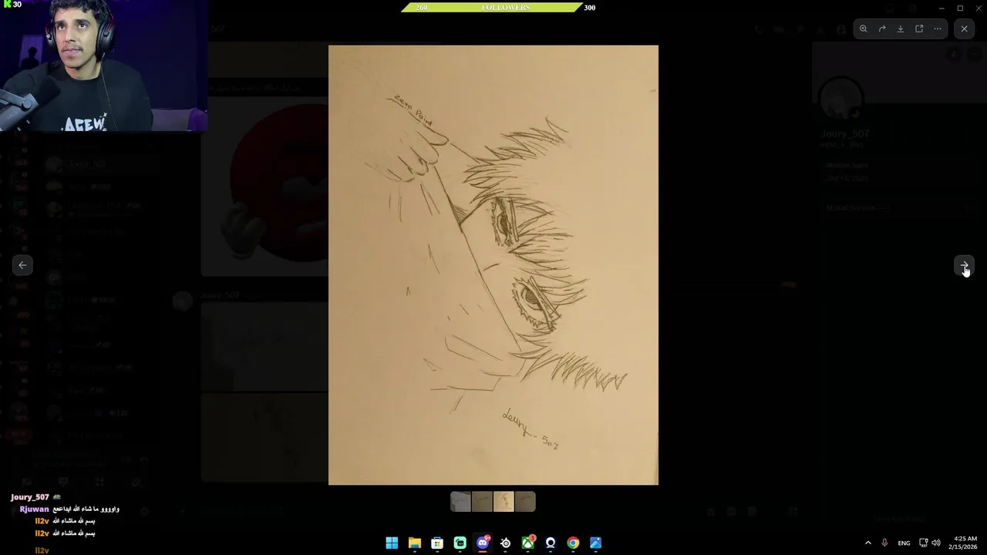Open volume control from the speaker icon
Image resolution: width=987 pixels, height=555 pixels.
click(x=936, y=543)
